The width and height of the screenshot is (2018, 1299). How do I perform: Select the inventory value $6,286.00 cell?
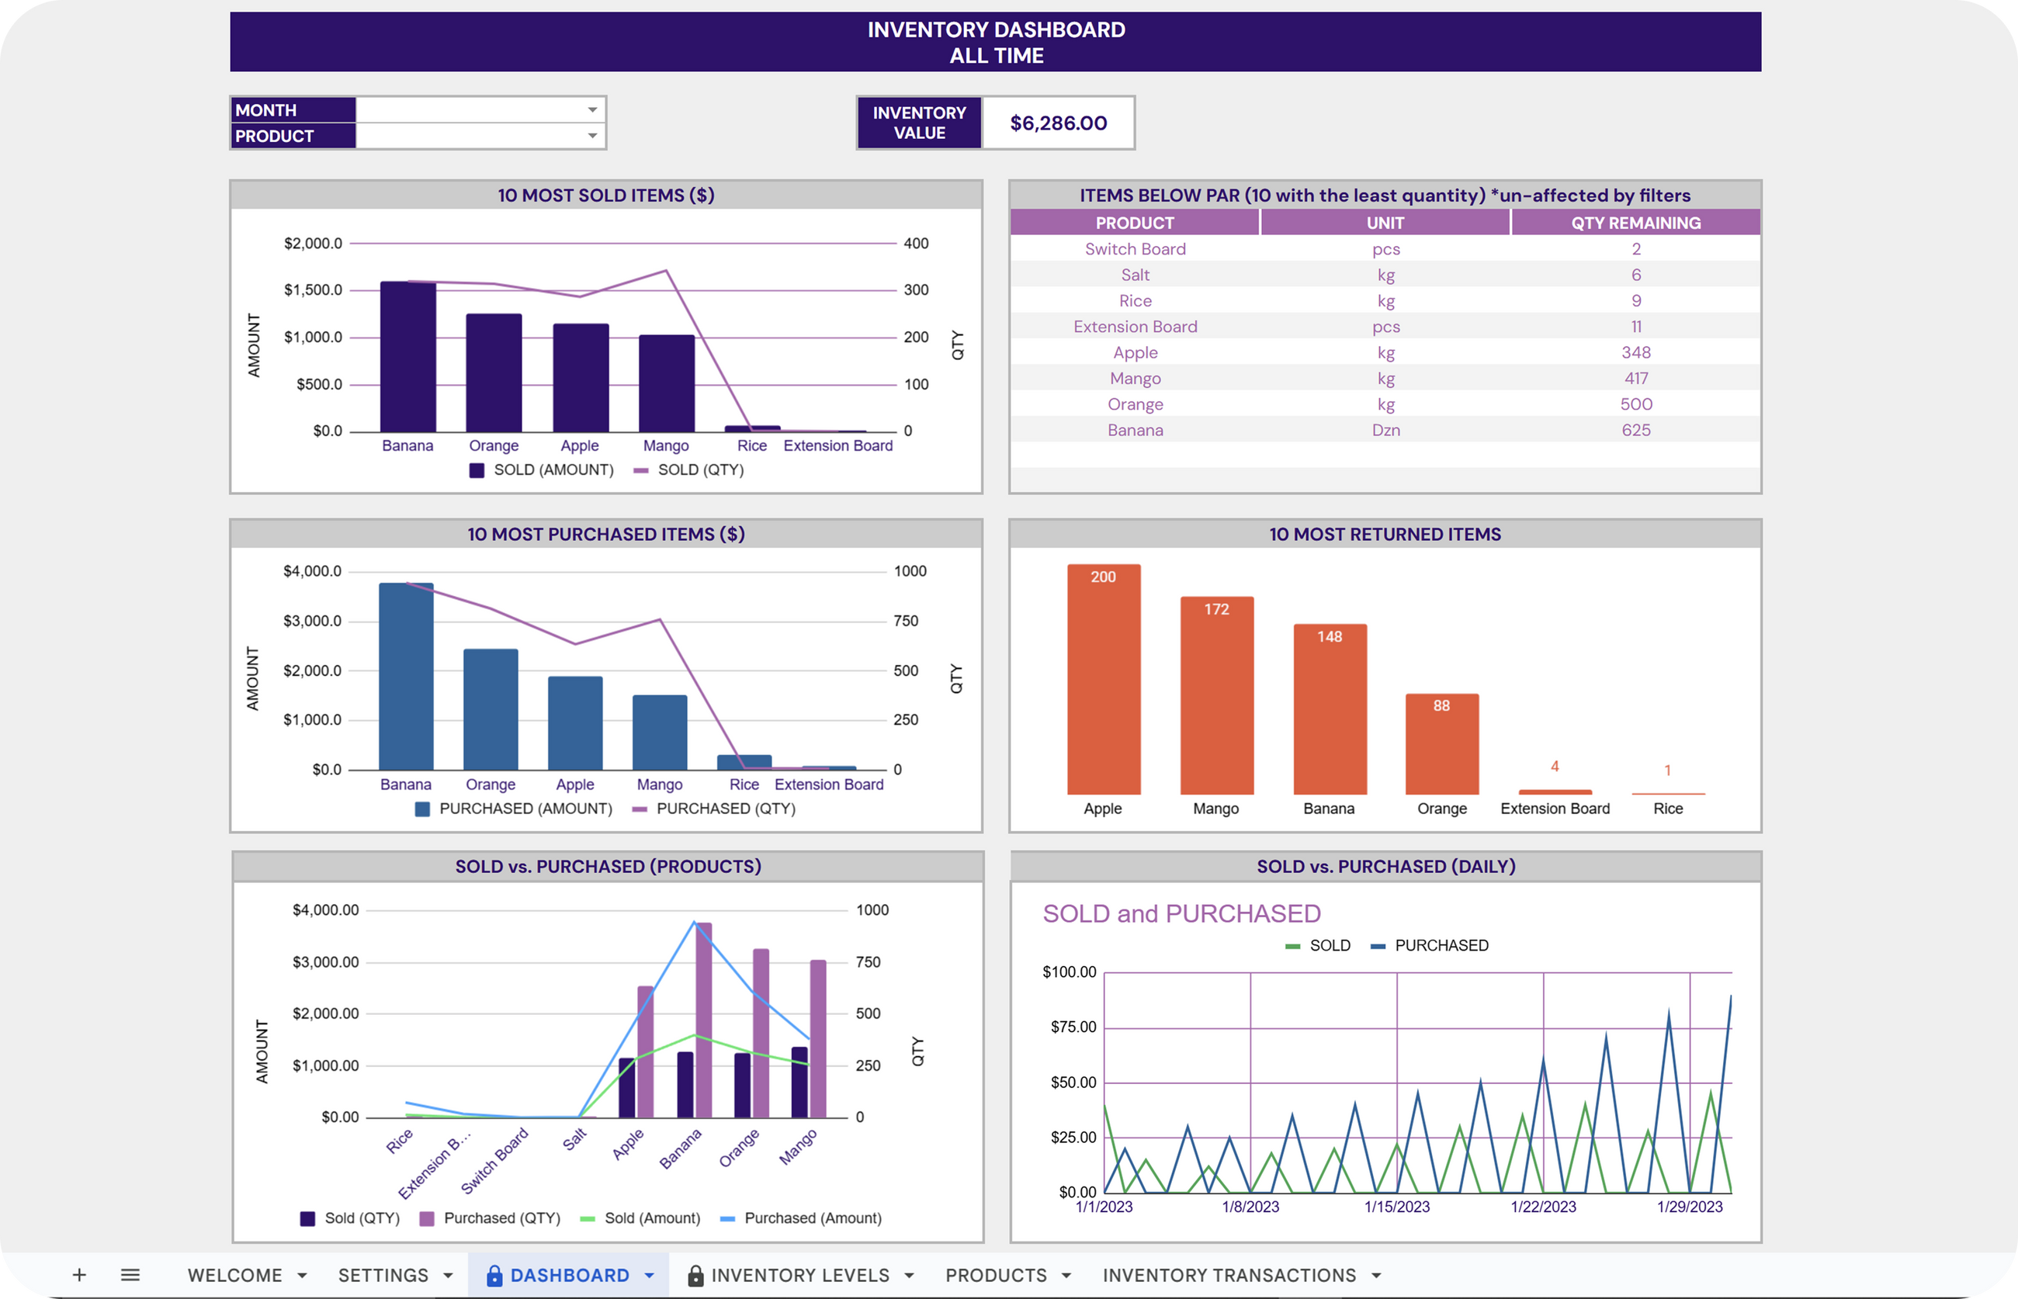point(1058,123)
